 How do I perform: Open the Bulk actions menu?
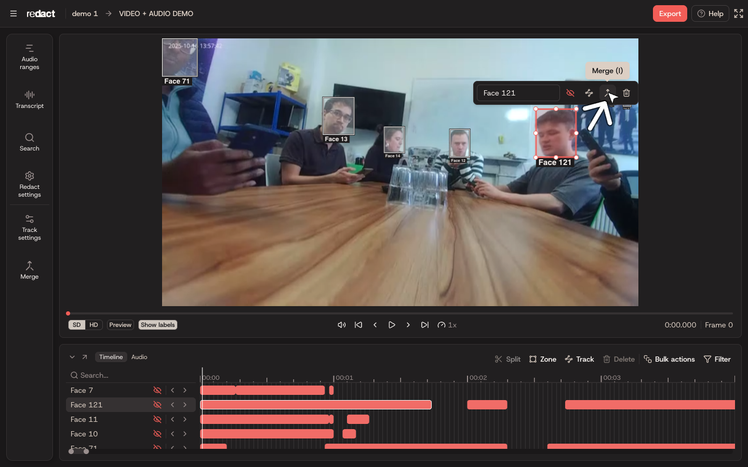[669, 359]
